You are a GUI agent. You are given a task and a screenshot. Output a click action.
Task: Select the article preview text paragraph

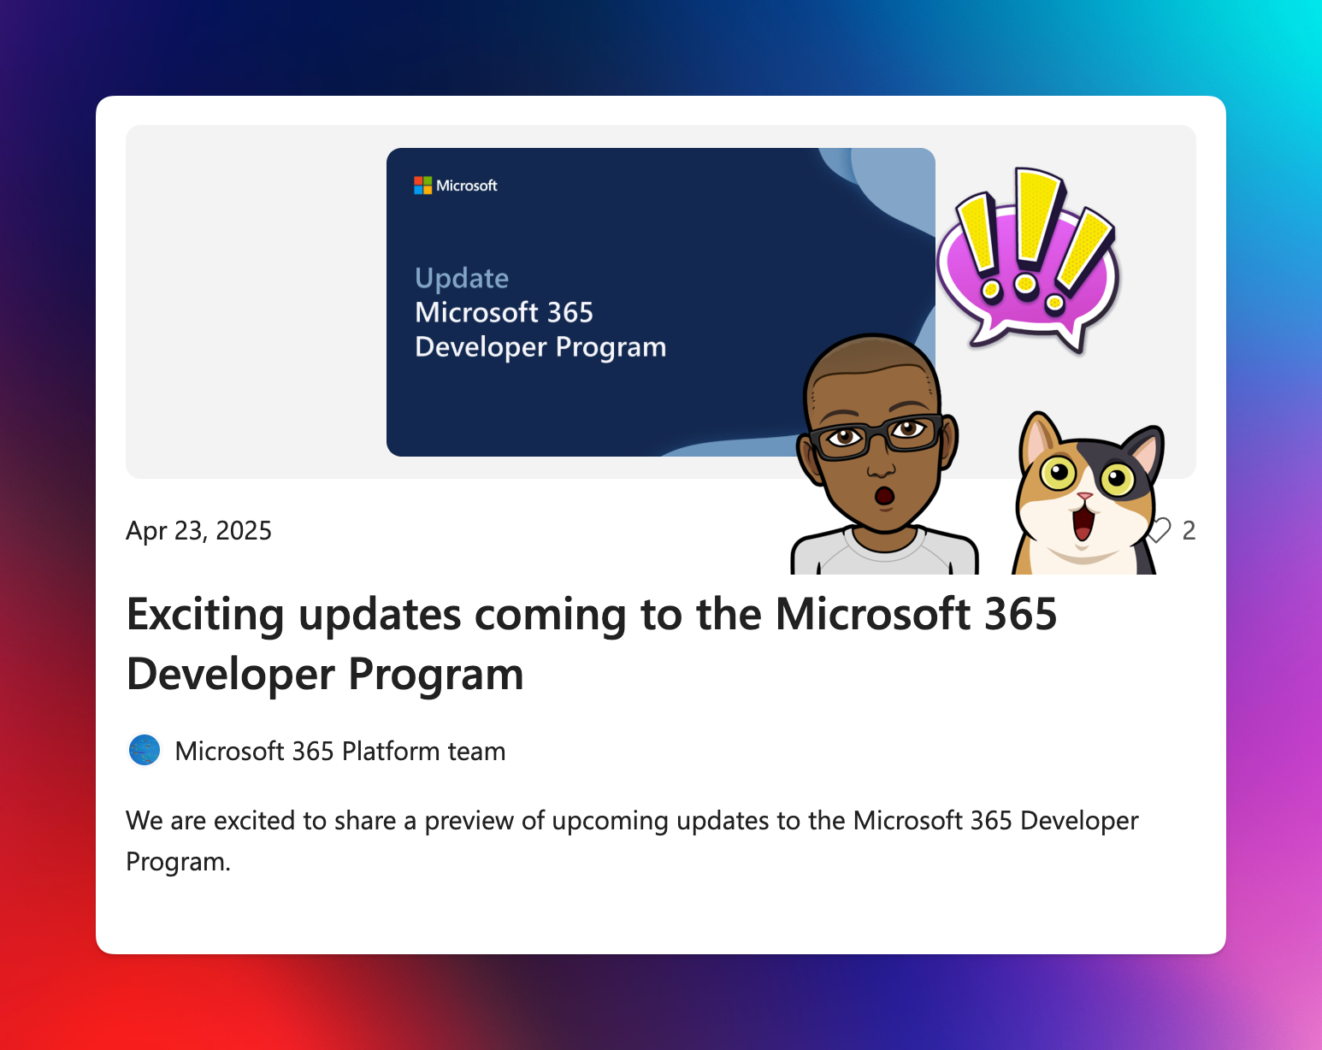point(631,840)
